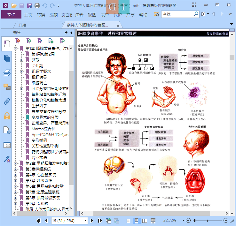Click the 查找 search input field
The height and width of the screenshot is (226, 236).
pyautogui.click(x=177, y=14)
